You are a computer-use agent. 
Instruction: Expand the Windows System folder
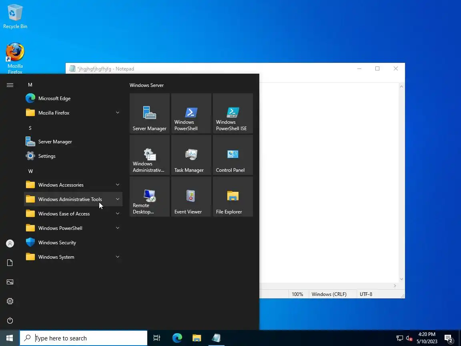click(73, 257)
